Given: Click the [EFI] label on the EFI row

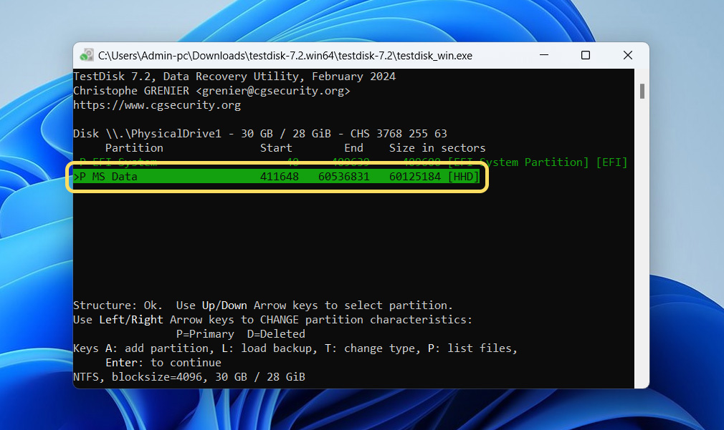Looking at the screenshot, I should point(611,162).
